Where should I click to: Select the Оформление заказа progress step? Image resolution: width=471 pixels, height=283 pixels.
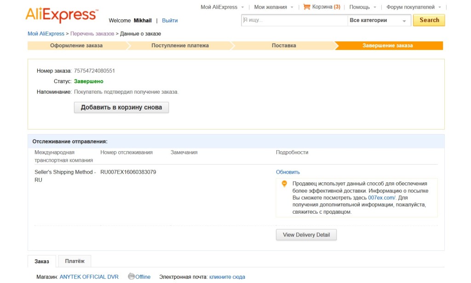pyautogui.click(x=77, y=45)
